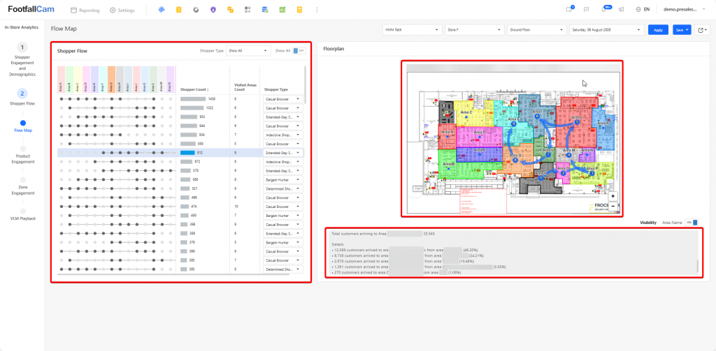Go to Product Engagement section
Viewport: 716px width, 351px height.
[x=22, y=158]
